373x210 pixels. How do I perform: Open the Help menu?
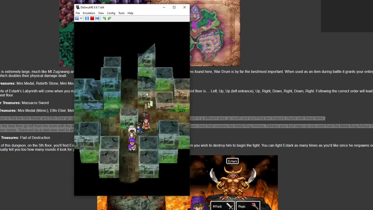click(x=130, y=13)
